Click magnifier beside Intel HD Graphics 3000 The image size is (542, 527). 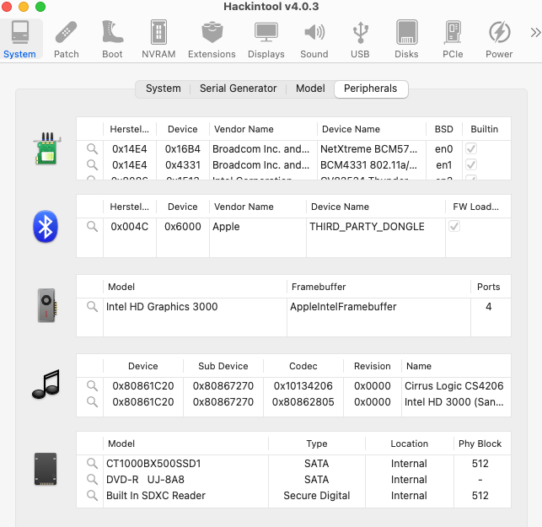pyautogui.click(x=92, y=306)
